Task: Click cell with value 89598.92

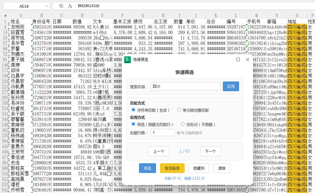Action: pos(82,27)
